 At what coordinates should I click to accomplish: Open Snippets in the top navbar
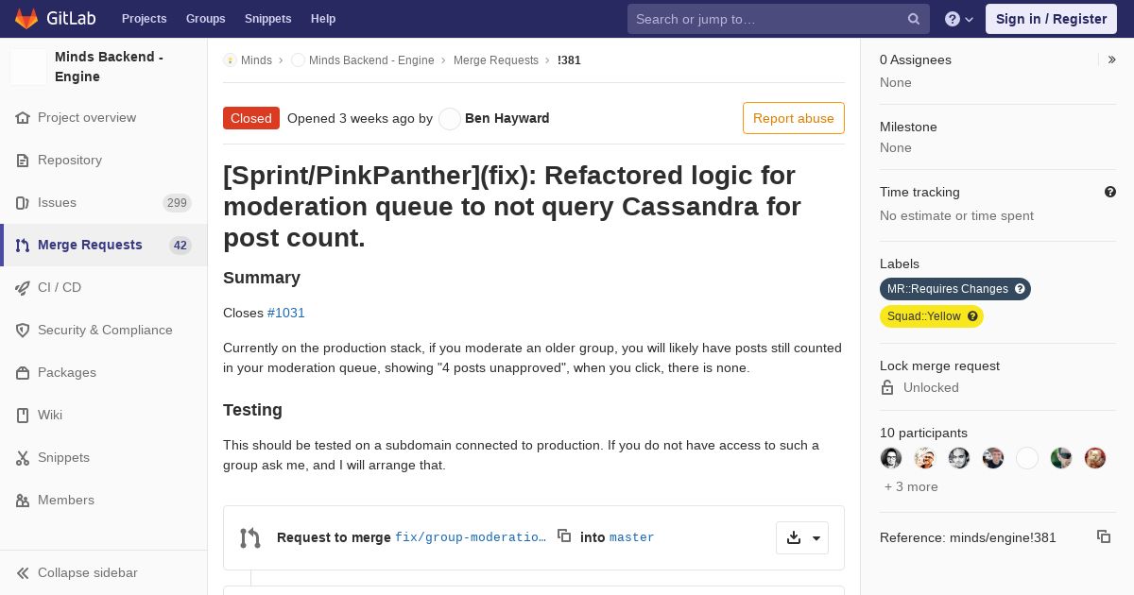pos(268,19)
